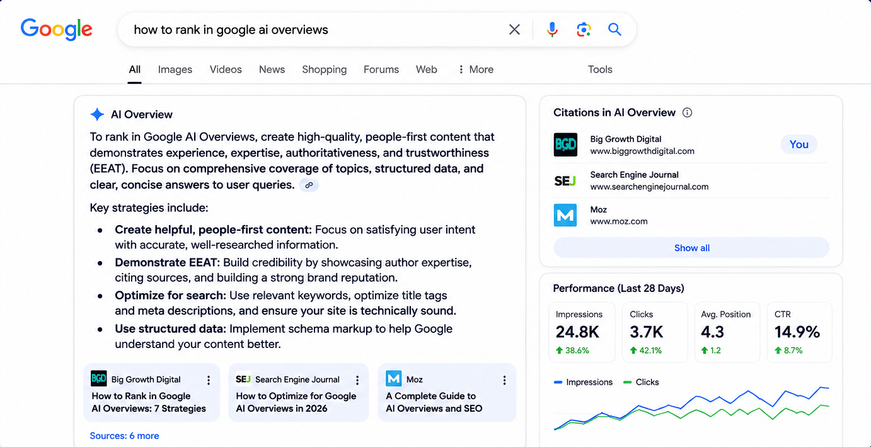
Task: Click the Key strategies include text
Action: click(x=149, y=208)
